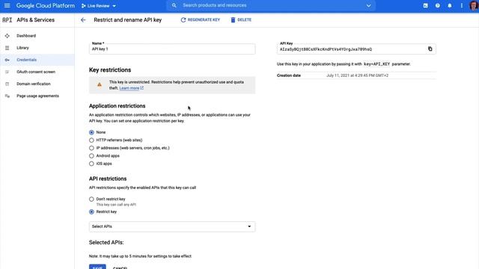Open notifications bell

pyautogui.click(x=450, y=5)
